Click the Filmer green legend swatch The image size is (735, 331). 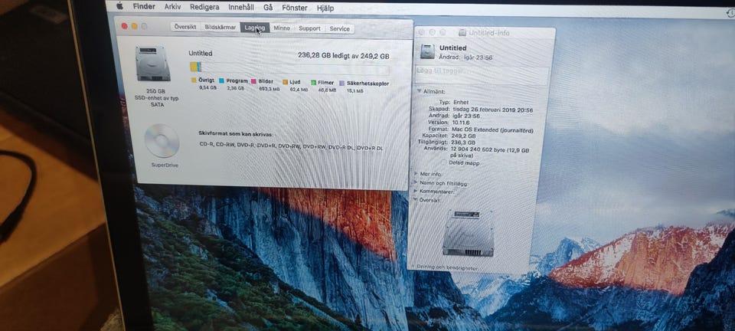(x=313, y=83)
